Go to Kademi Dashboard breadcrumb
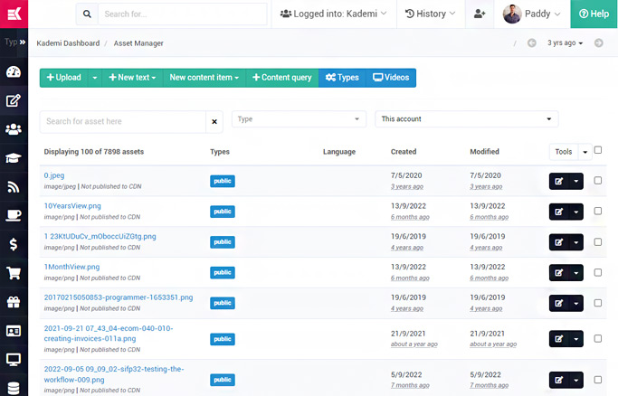 pyautogui.click(x=68, y=43)
